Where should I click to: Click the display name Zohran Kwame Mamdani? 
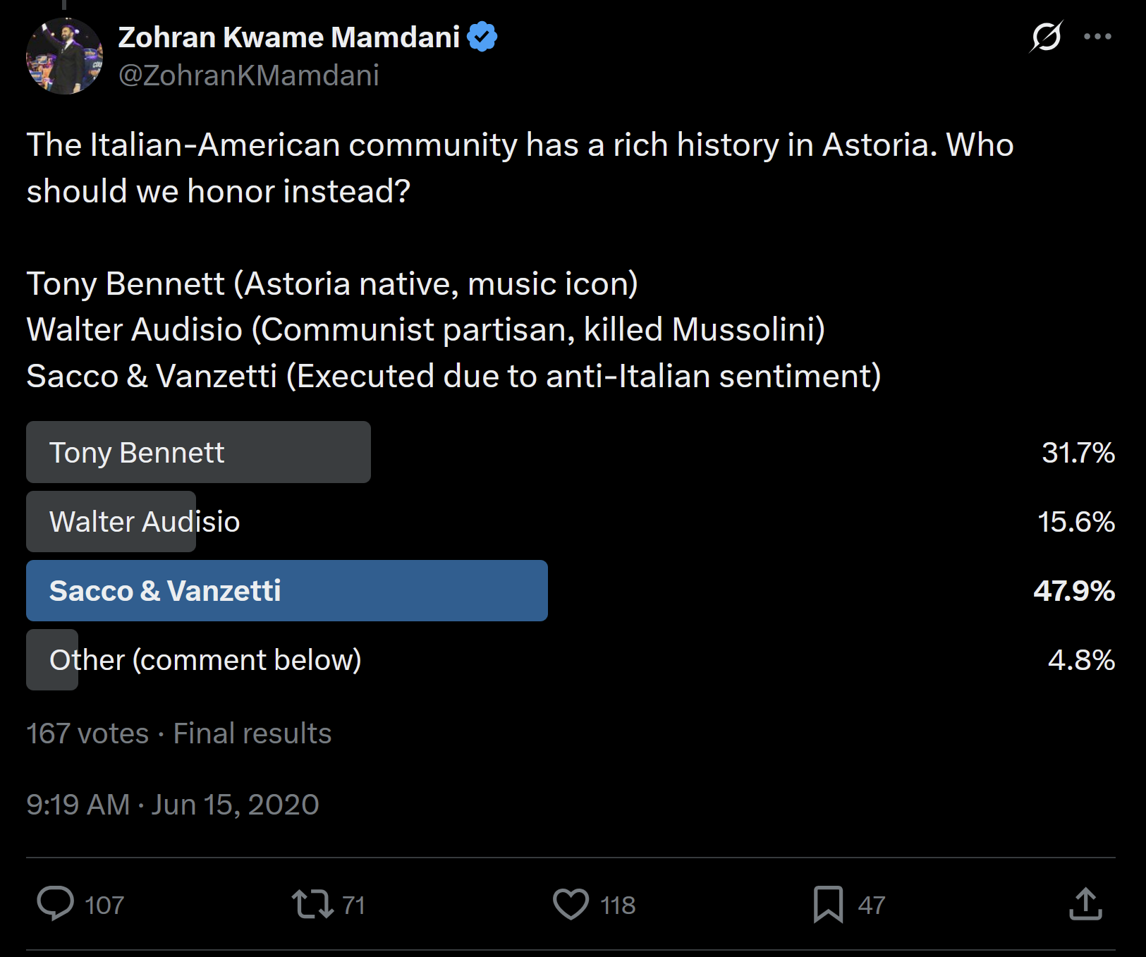tap(289, 37)
